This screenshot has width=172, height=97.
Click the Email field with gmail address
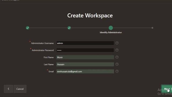click(x=85, y=71)
